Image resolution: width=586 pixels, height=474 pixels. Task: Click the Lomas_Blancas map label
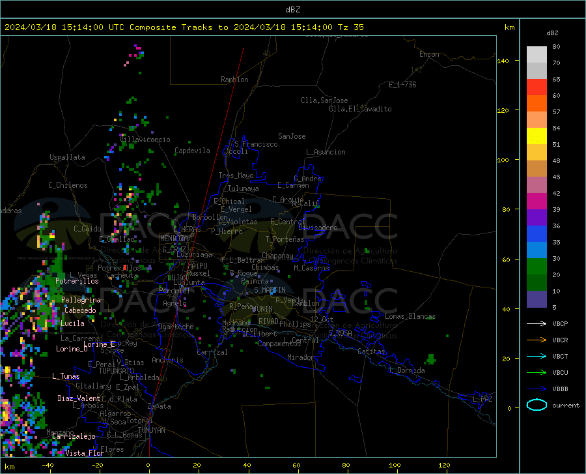(410, 316)
